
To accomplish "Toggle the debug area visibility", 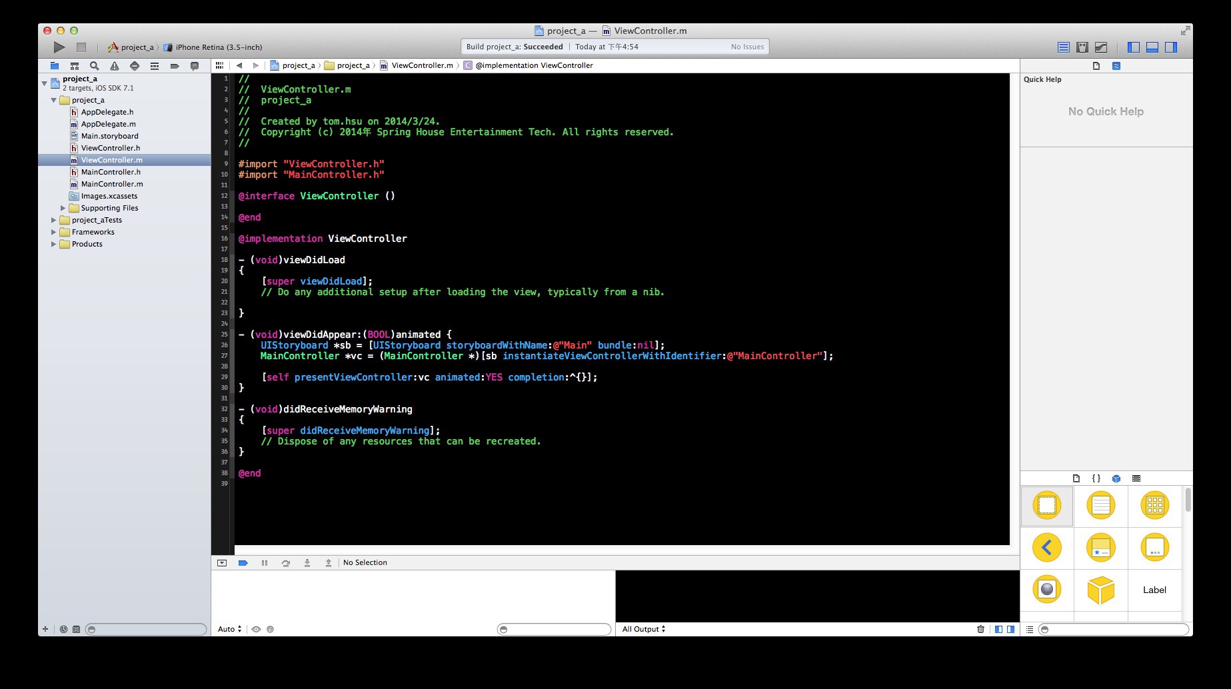I will 1152,47.
